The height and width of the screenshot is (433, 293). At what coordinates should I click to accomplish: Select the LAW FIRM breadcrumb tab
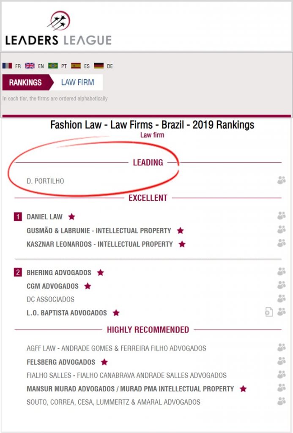[78, 82]
